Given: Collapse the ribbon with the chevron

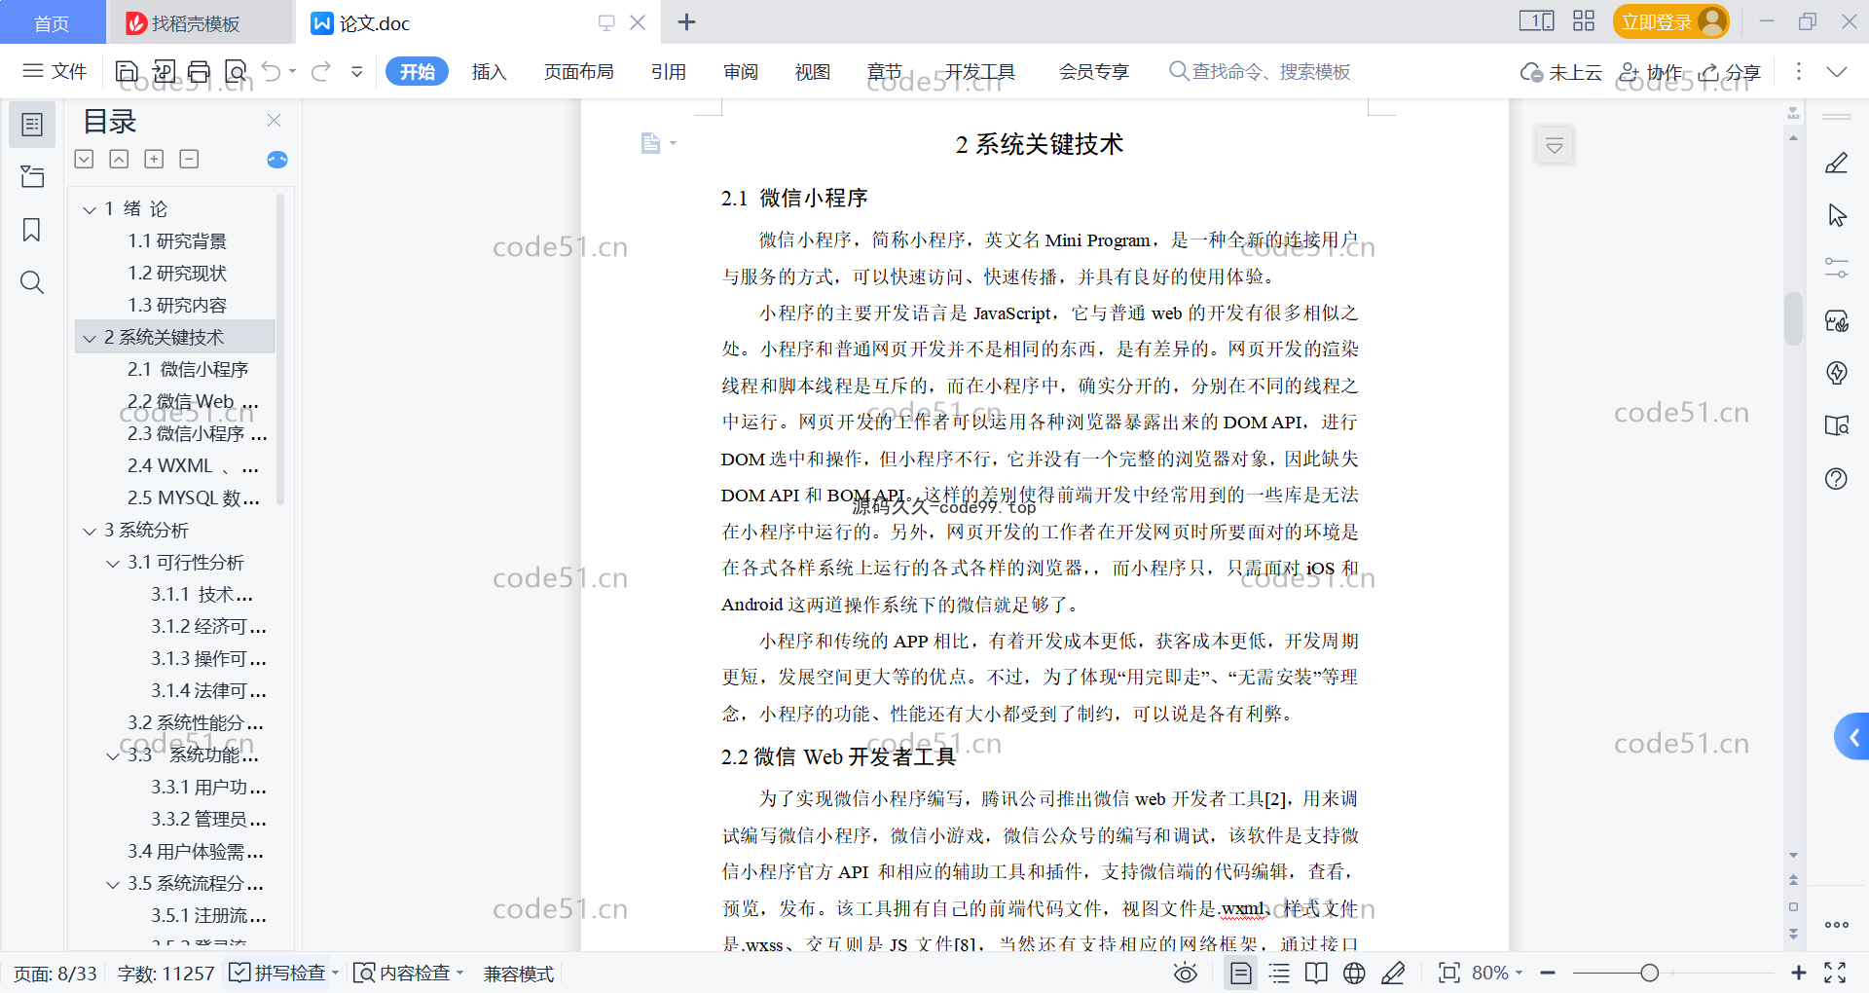Looking at the screenshot, I should click(1836, 71).
